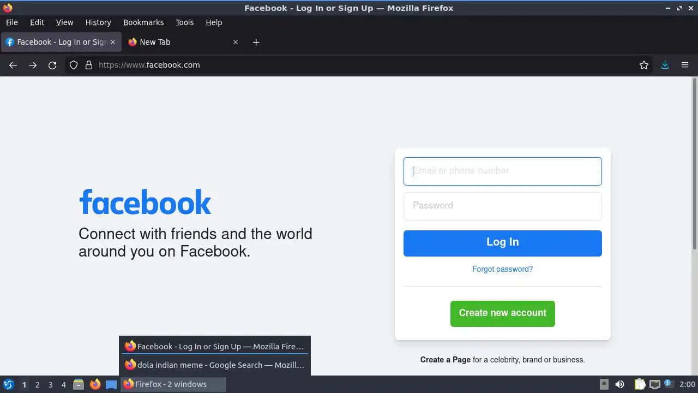Switch to workspace 2
This screenshot has height=393, width=698.
[37, 384]
